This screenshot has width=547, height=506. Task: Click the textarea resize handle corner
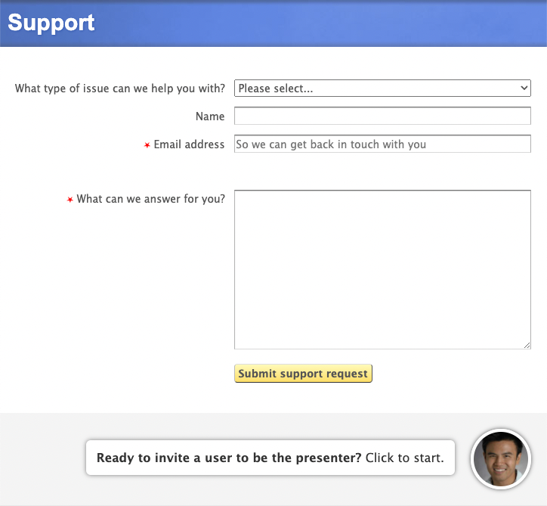click(527, 345)
